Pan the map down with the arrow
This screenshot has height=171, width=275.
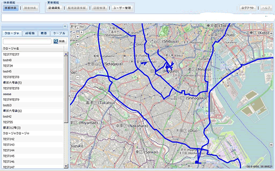tap(77, 36)
